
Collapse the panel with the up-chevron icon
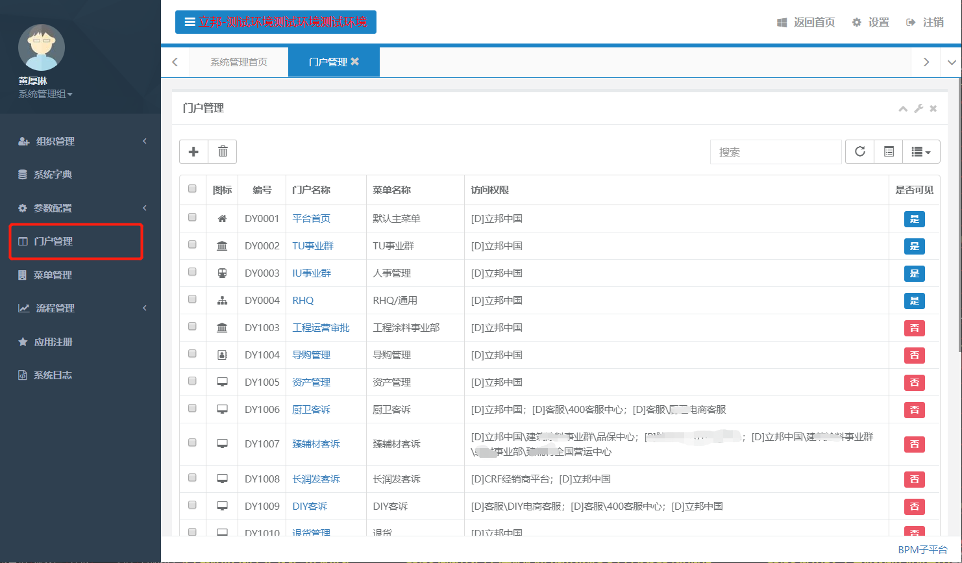tap(902, 108)
